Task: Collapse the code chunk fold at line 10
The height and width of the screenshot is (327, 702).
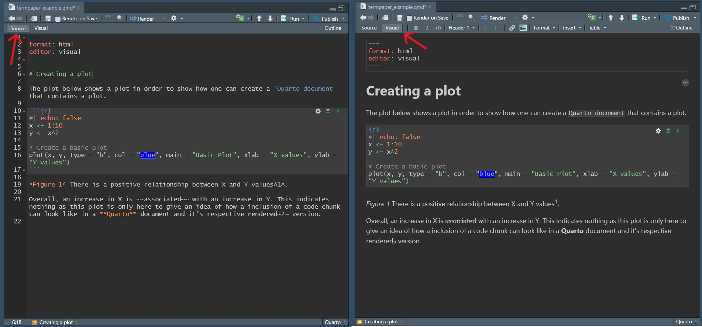Action: [24, 111]
